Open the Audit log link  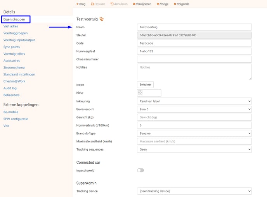(10, 88)
